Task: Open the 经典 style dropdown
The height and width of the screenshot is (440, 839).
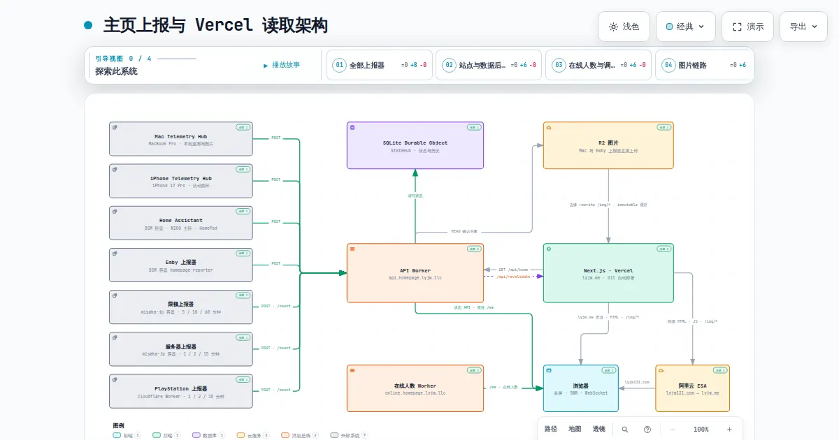Action: pyautogui.click(x=685, y=27)
